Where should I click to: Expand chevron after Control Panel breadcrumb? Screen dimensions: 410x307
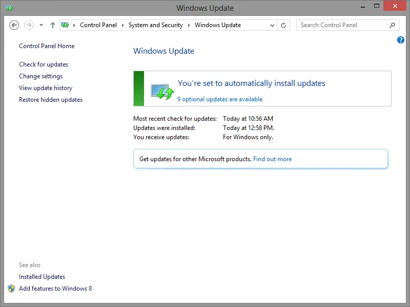(122, 25)
